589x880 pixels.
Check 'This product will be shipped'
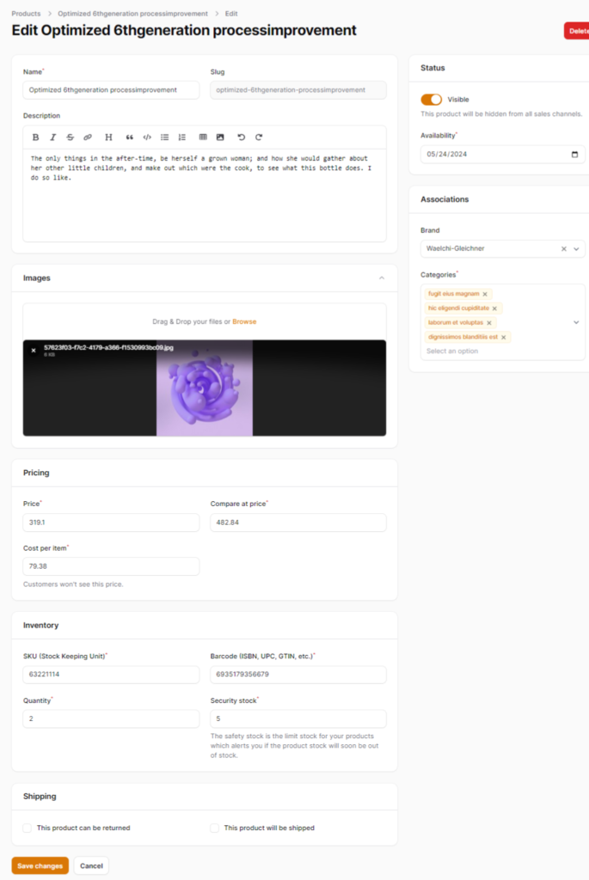pyautogui.click(x=214, y=828)
